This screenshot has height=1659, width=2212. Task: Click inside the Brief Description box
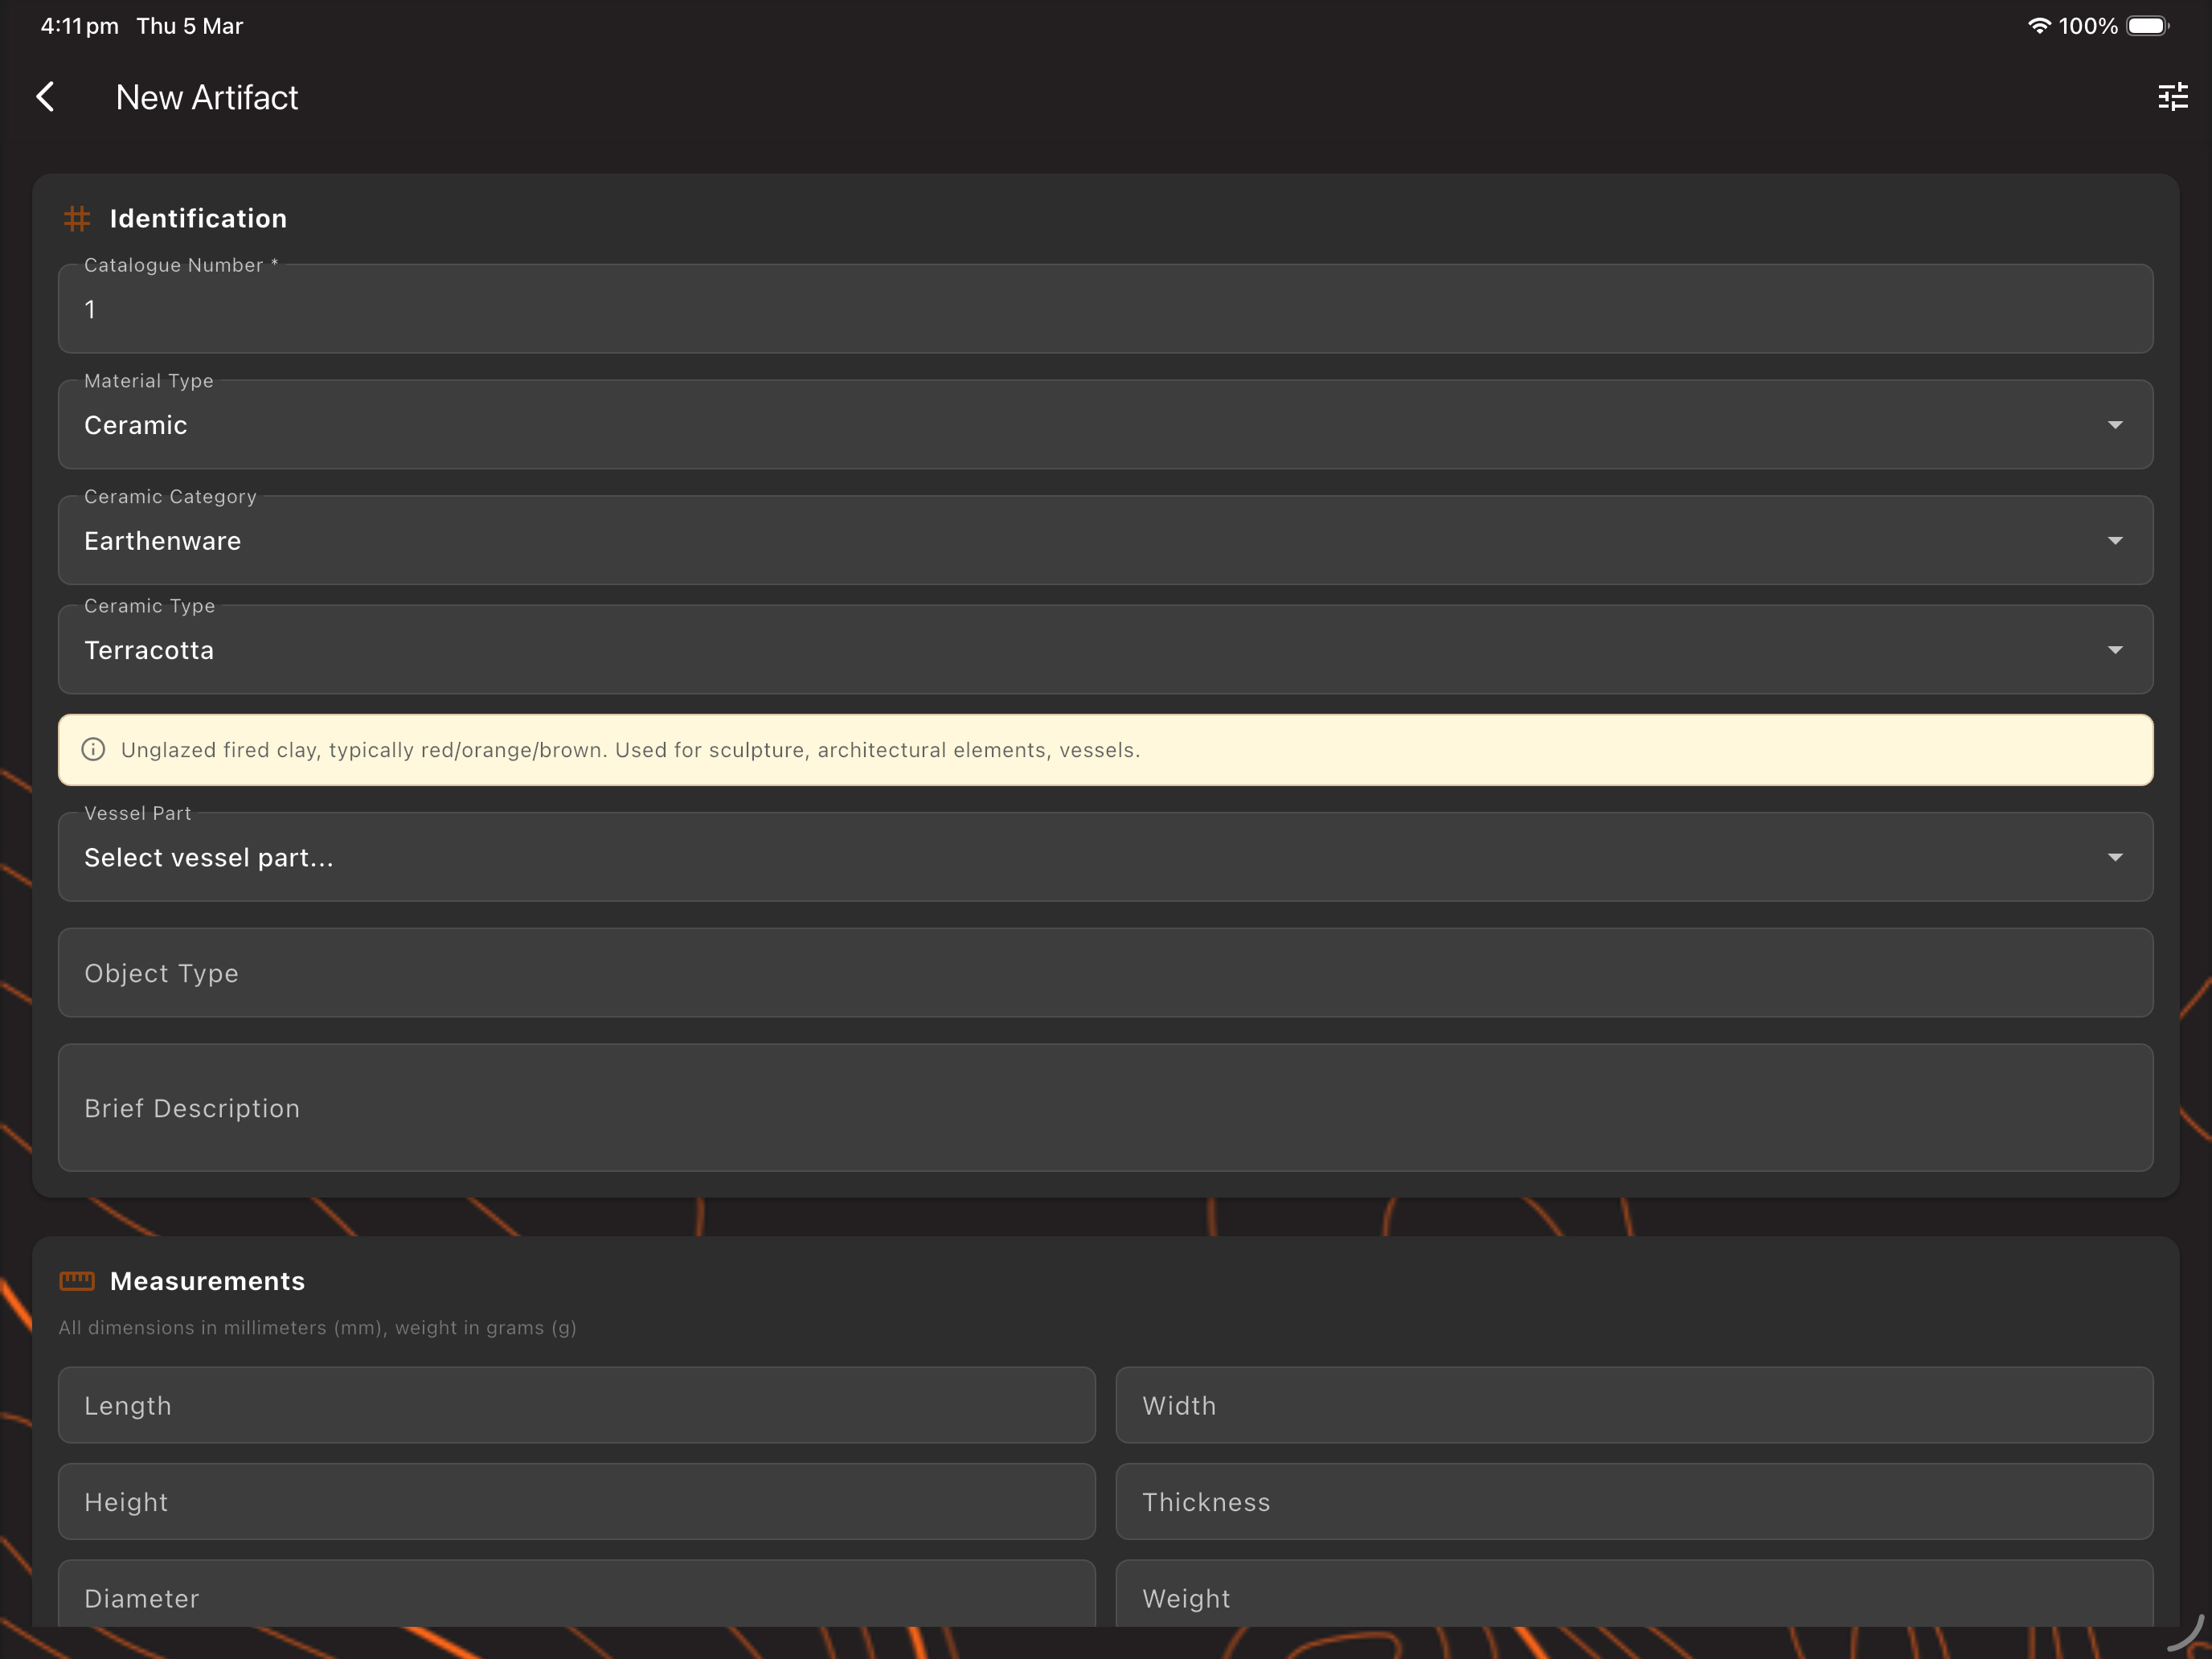click(1100, 1108)
